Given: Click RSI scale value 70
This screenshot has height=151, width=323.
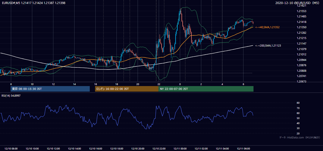Looking at the screenshot, I should coord(298,108).
